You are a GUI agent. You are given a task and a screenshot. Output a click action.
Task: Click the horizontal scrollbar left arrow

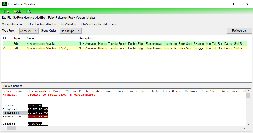[x=4, y=128]
